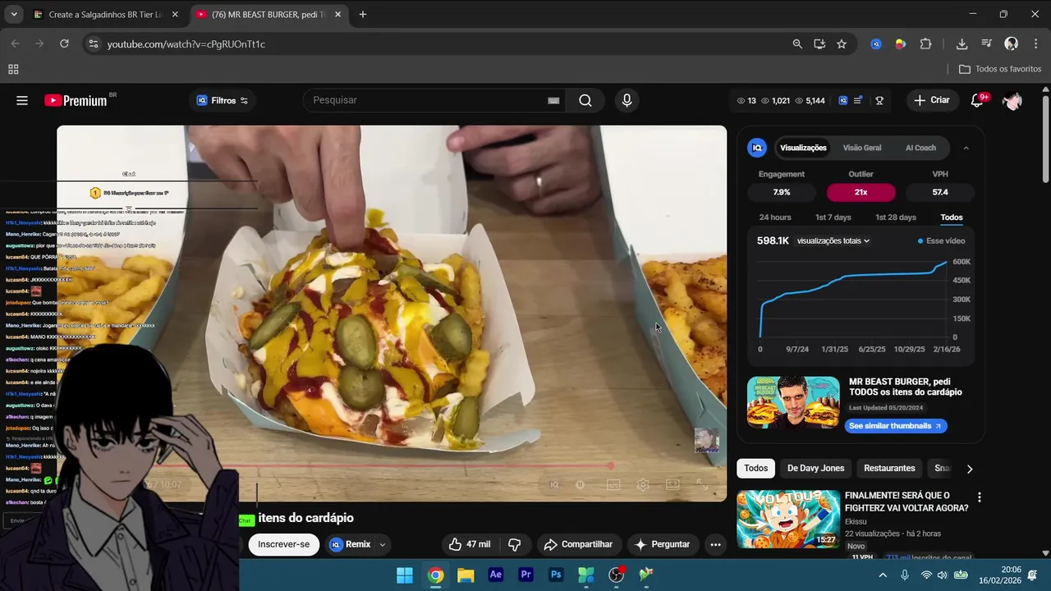The image size is (1051, 591).
Task: Share the video via Compartilhar
Action: point(578,544)
